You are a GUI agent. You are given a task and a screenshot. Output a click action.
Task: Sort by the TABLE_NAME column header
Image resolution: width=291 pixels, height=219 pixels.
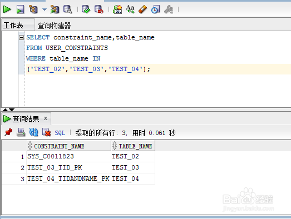pos(133,146)
